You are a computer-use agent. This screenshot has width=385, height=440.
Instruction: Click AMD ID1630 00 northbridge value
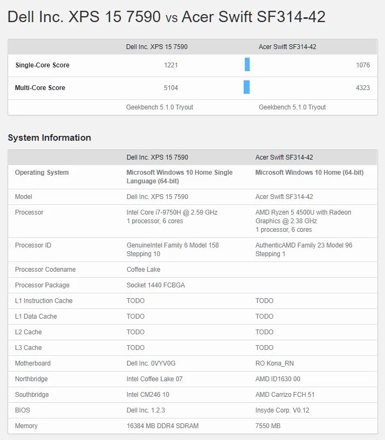(x=278, y=379)
